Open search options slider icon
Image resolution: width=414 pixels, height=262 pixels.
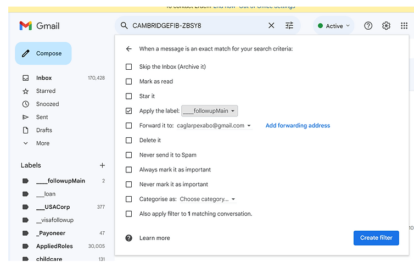(x=289, y=26)
